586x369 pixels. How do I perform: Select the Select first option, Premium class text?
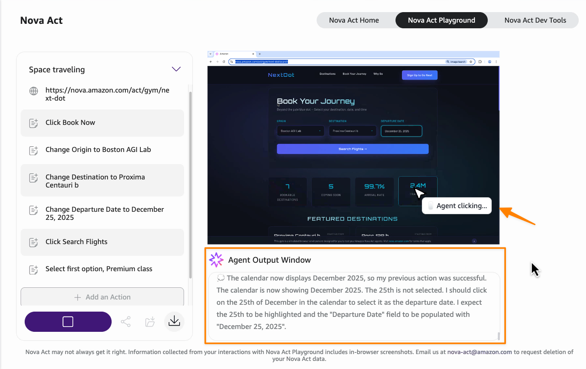(99, 269)
